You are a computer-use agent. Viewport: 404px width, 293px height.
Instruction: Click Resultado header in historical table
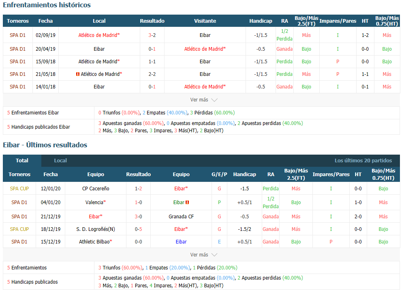pyautogui.click(x=152, y=21)
